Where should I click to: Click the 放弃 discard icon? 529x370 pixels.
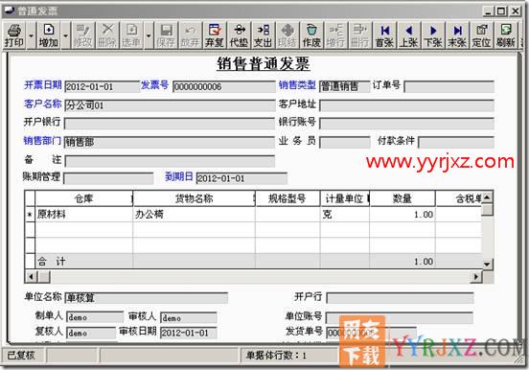click(x=191, y=35)
